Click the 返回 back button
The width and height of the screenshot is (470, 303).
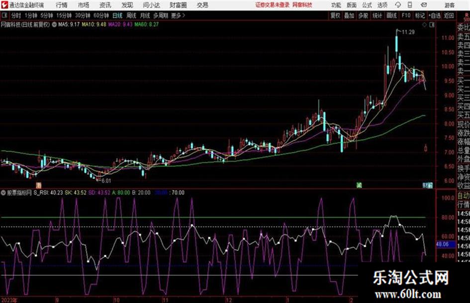(449, 15)
